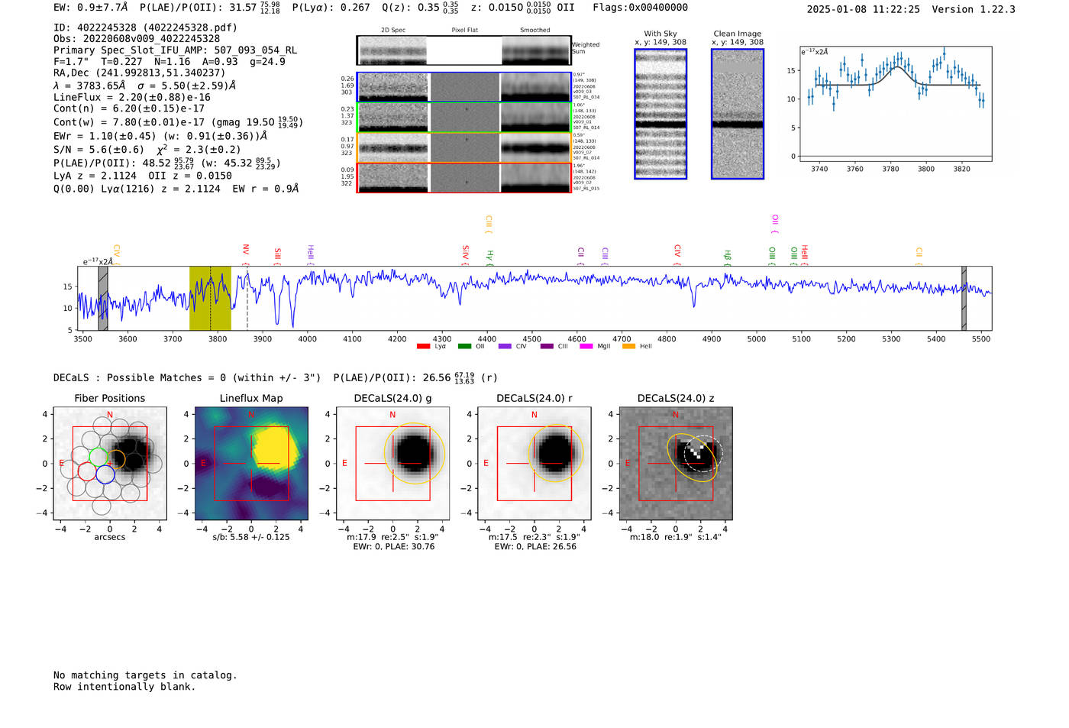Click the magenta OII line marker

point(775,224)
